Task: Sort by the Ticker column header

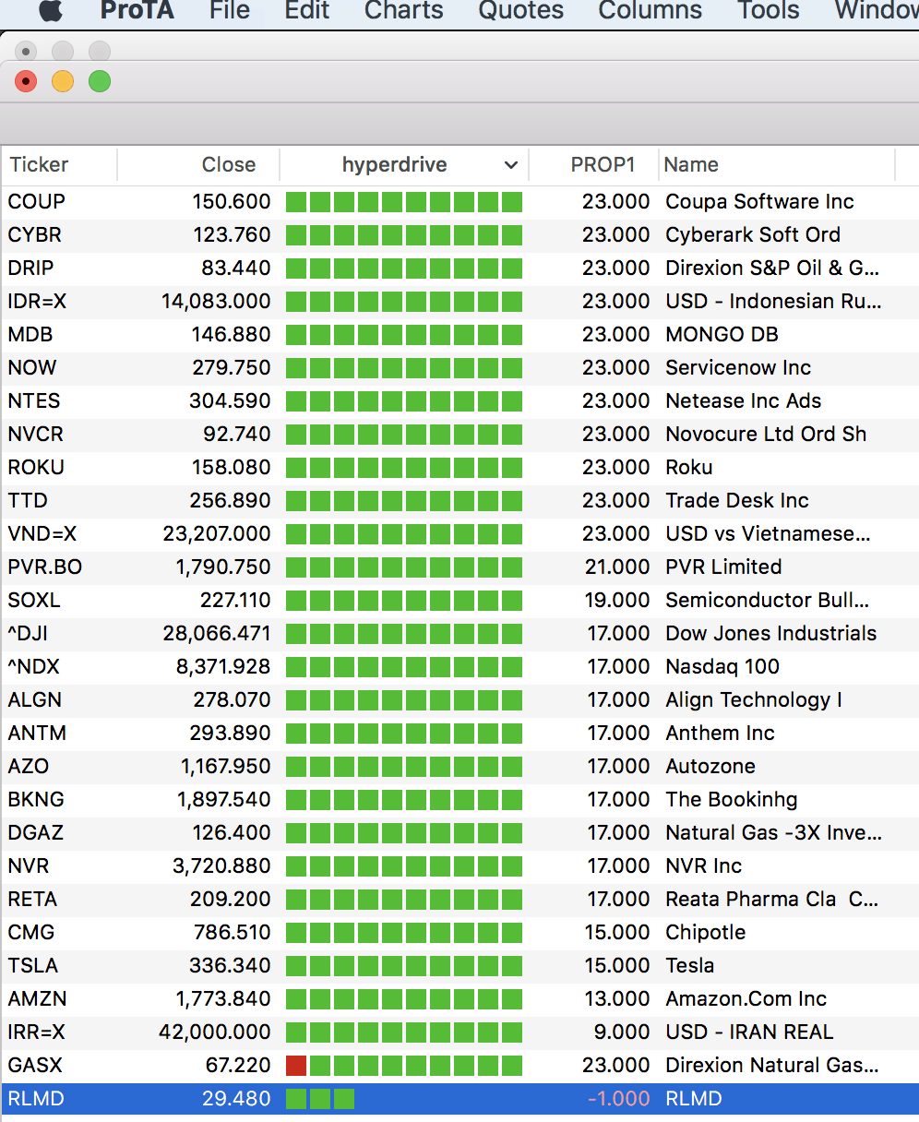Action: [59, 165]
